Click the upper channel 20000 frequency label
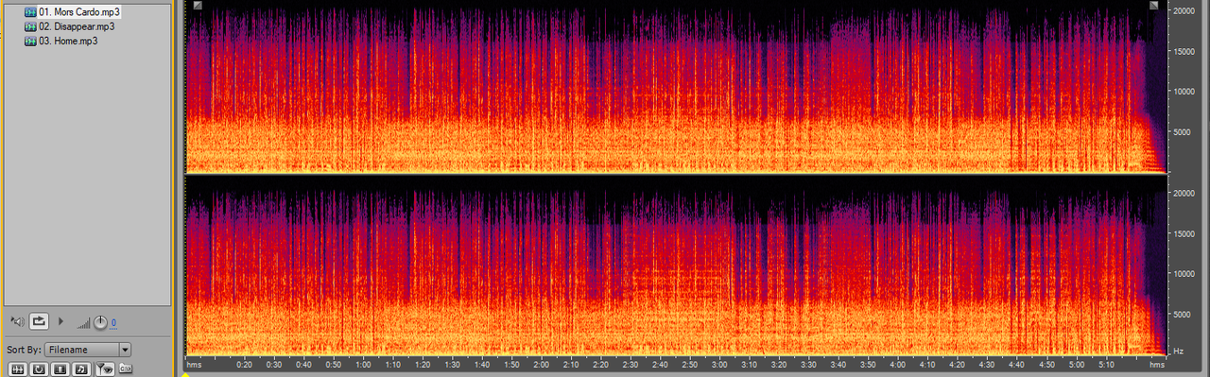This screenshot has height=377, width=1210. (x=1184, y=11)
